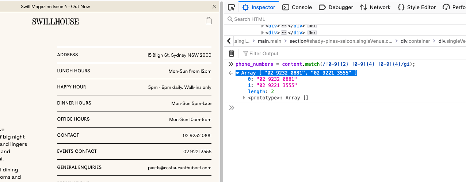Click the length: 2 property

(x=261, y=92)
